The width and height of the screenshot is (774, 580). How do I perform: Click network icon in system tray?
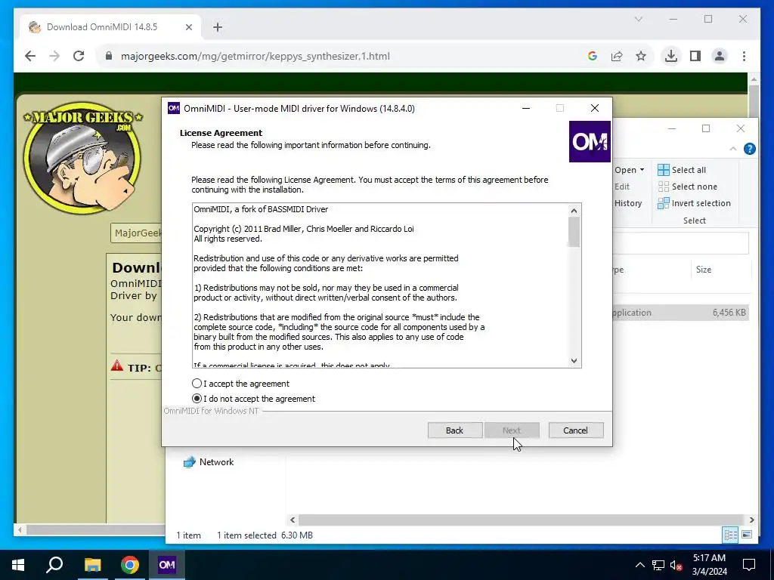coord(658,565)
